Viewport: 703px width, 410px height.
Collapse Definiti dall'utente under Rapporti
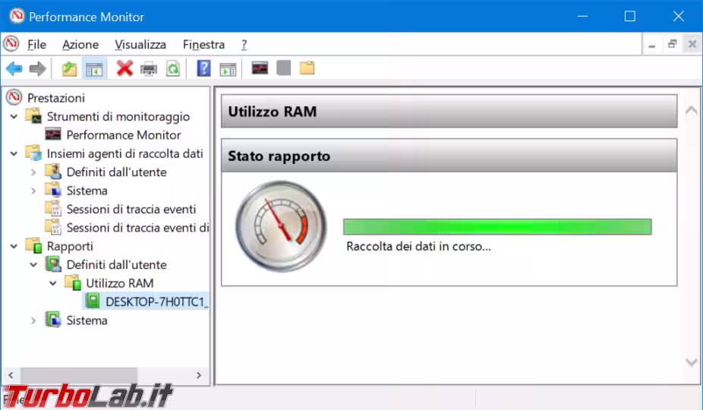tap(33, 265)
